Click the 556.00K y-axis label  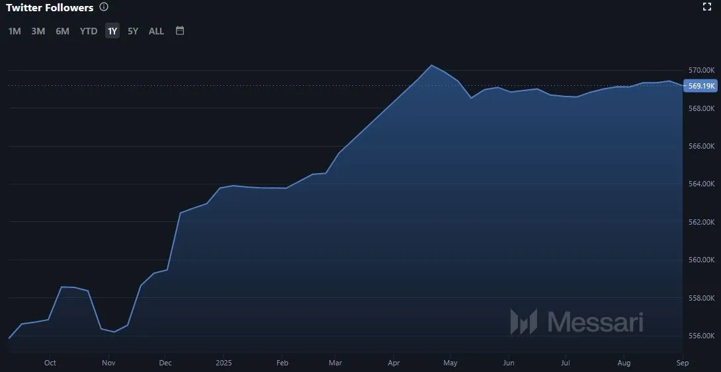click(x=701, y=336)
